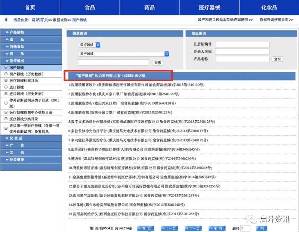Click the 注册证编号 input field
The image size is (299, 232).
[x=242, y=44]
